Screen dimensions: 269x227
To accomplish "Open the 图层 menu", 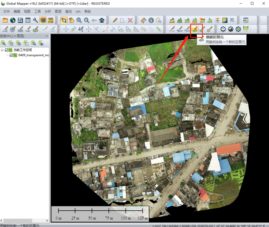I will [x=58, y=12].
